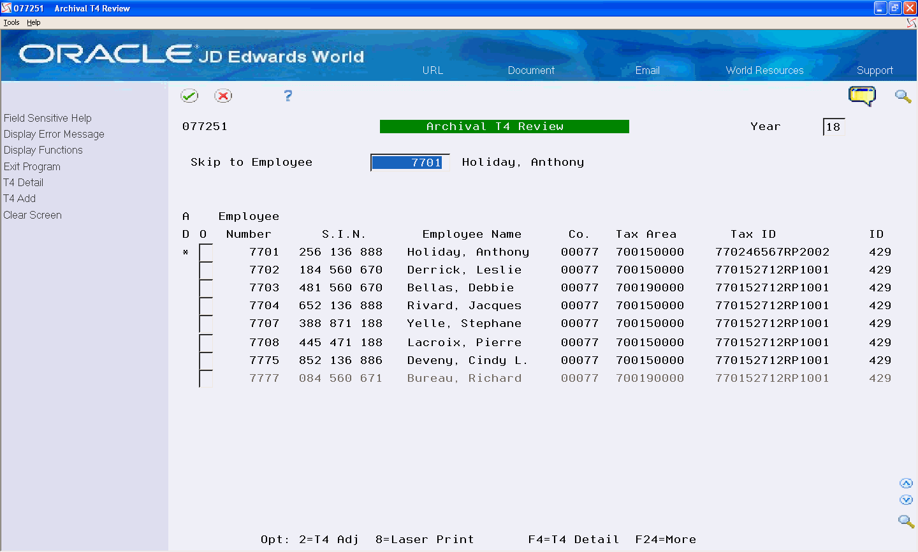Choose T4 Add from sidebar

pyautogui.click(x=20, y=198)
